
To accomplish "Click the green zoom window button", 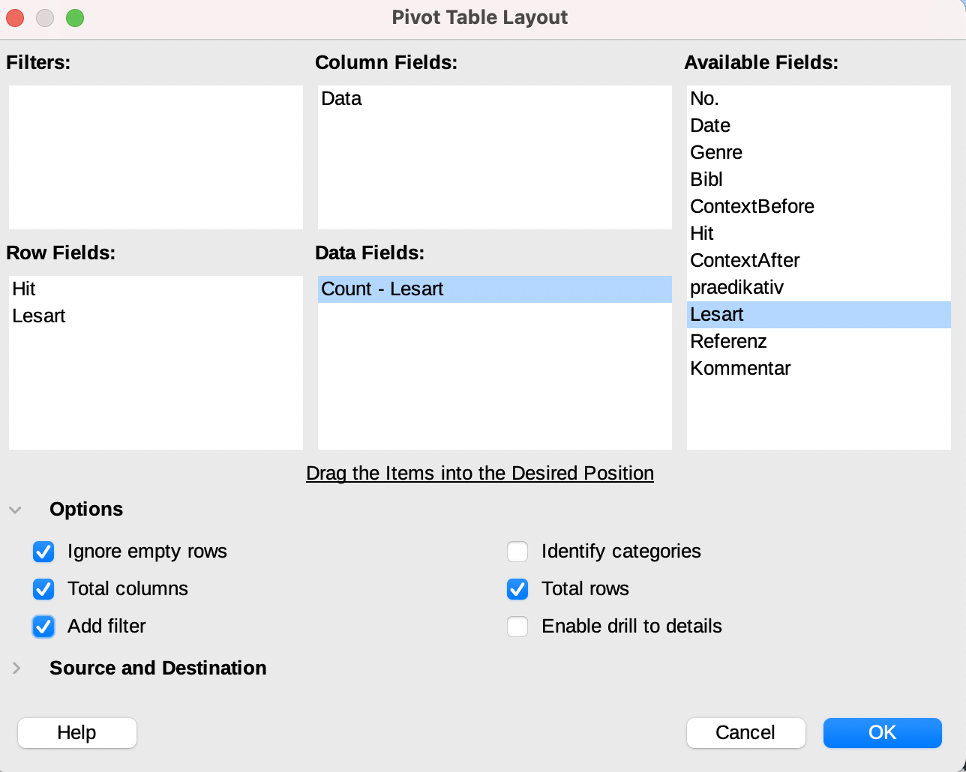I will (x=75, y=18).
